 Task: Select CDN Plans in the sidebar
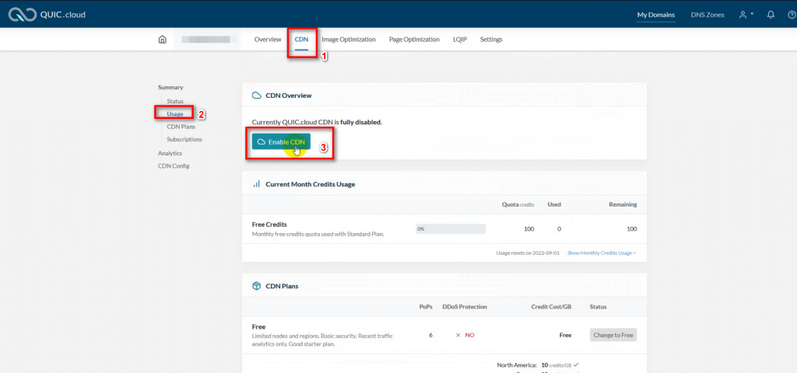pos(181,127)
